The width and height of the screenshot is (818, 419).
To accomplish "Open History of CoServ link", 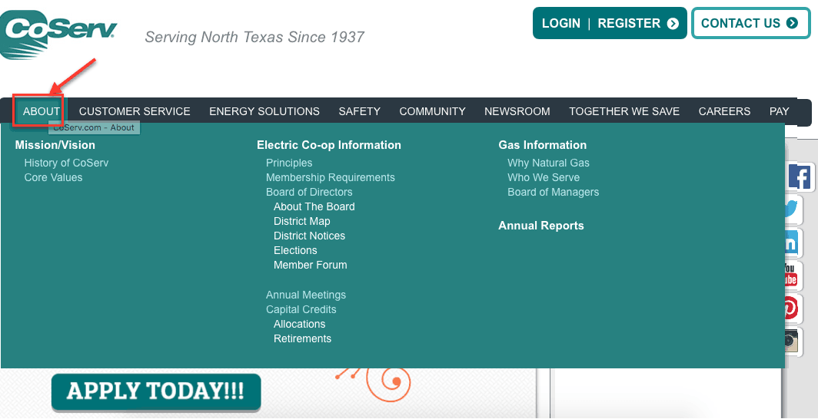I will pyautogui.click(x=66, y=163).
